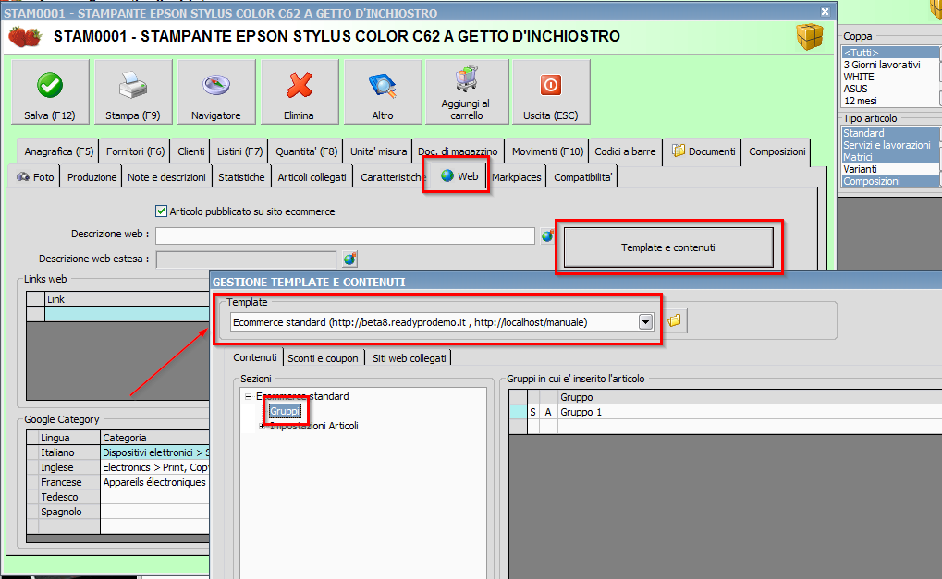Select 3 Giorni lavorativi in Coppa list
This screenshot has width=942, height=579.
coord(890,65)
